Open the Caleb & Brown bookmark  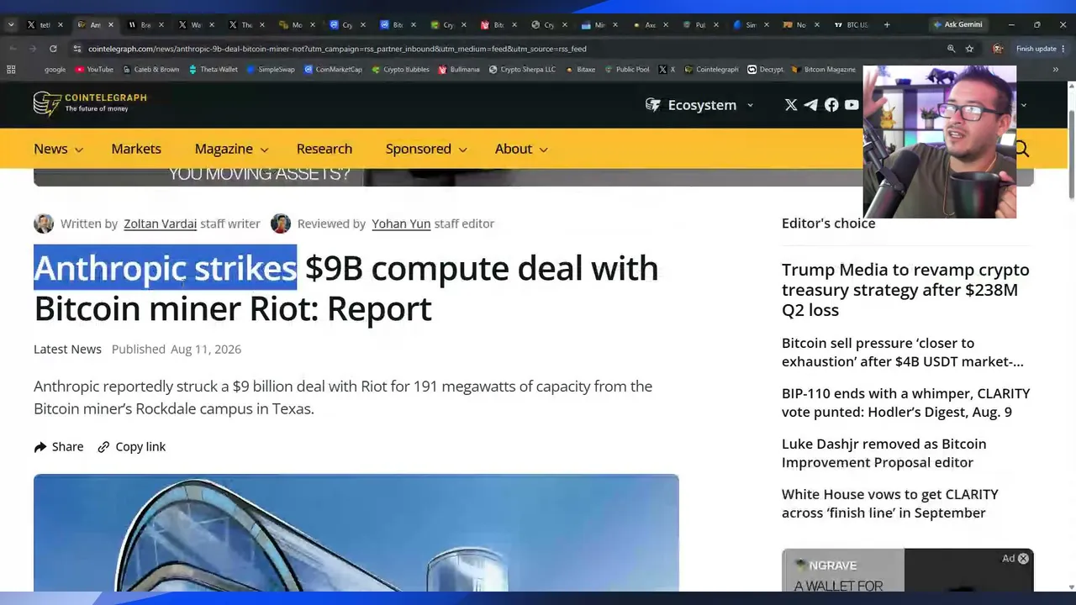tap(151, 70)
